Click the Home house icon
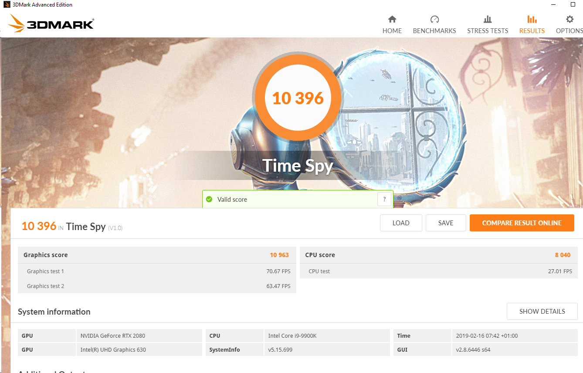583x373 pixels. (392, 20)
